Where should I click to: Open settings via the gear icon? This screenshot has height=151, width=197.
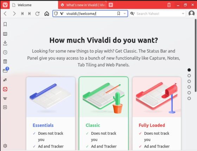(5, 146)
